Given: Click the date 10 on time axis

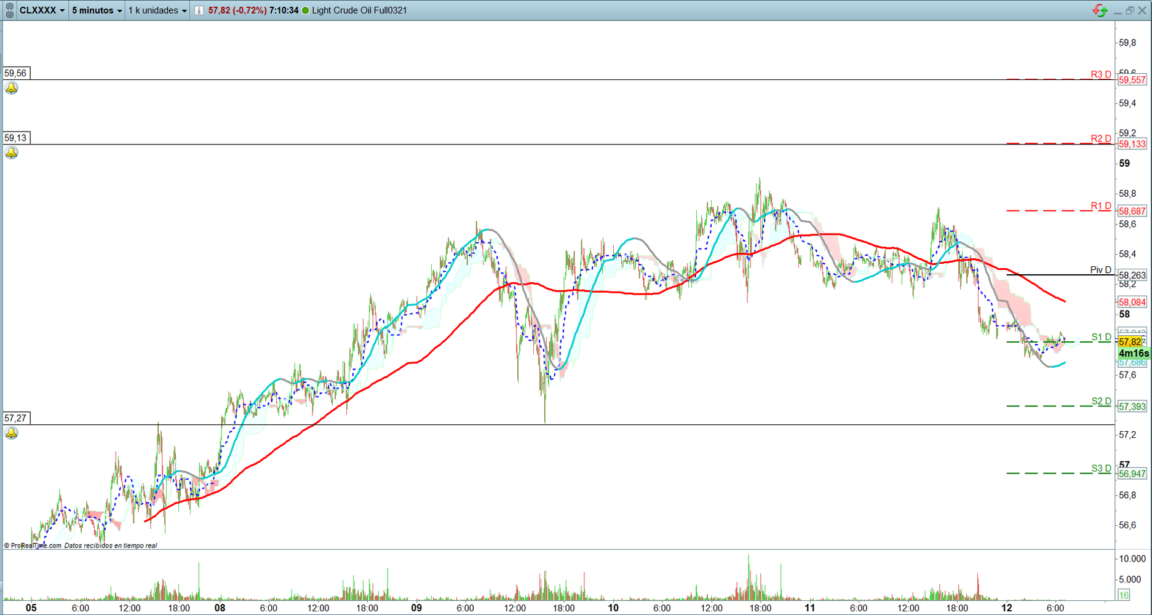Looking at the screenshot, I should click(x=613, y=608).
